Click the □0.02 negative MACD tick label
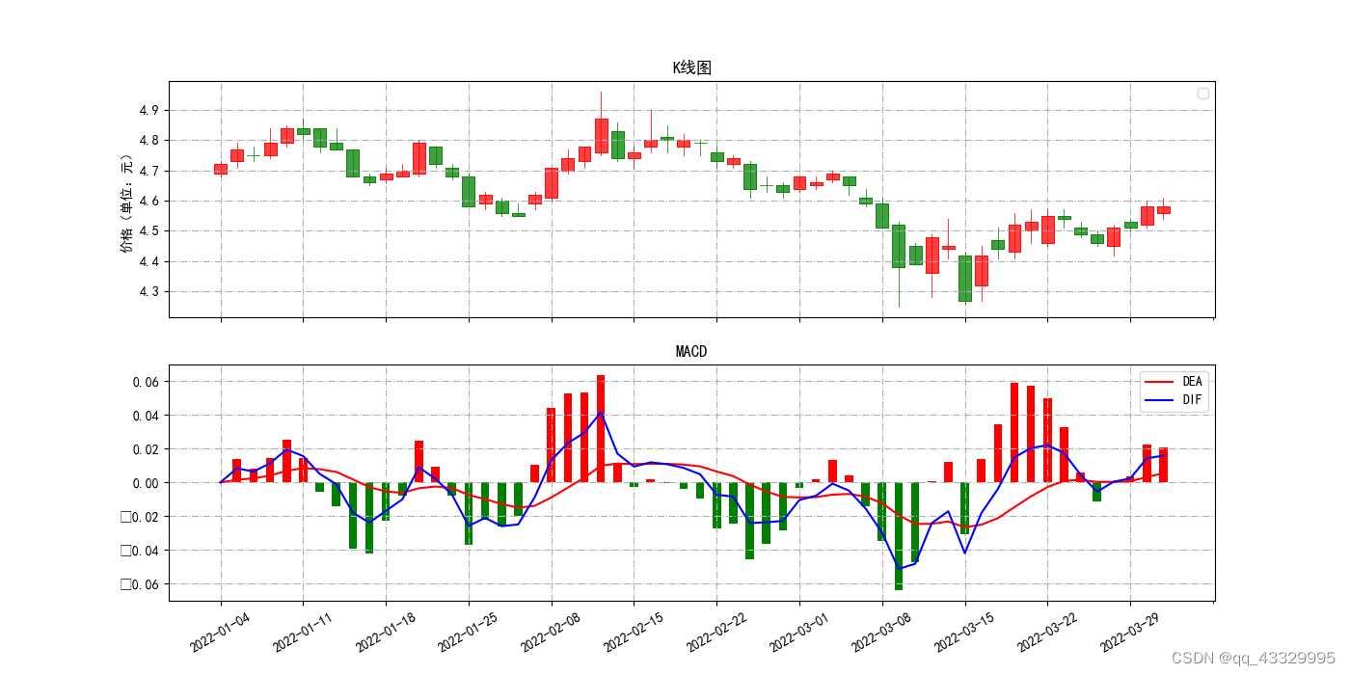 pyautogui.click(x=141, y=517)
